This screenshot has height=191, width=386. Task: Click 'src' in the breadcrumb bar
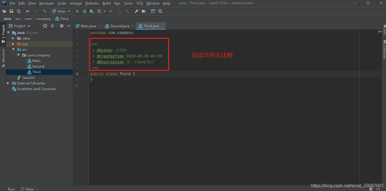[18, 19]
